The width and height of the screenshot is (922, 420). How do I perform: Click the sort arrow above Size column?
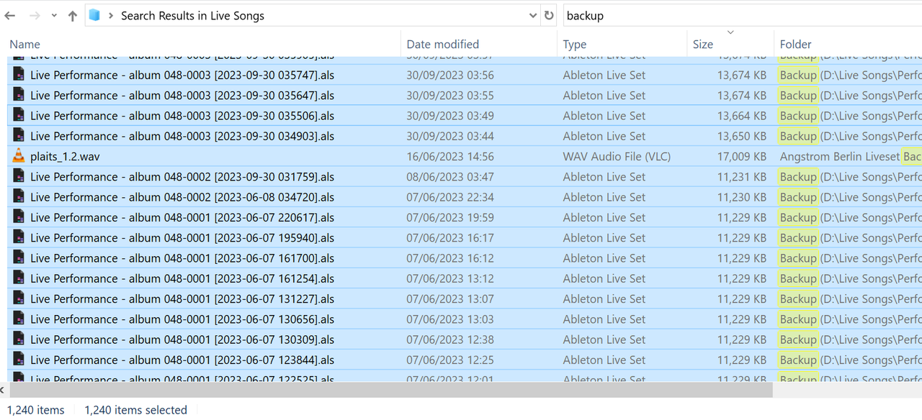pyautogui.click(x=730, y=32)
